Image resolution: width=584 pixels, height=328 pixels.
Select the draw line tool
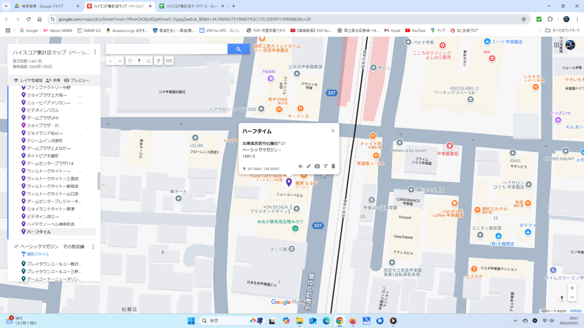point(148,61)
